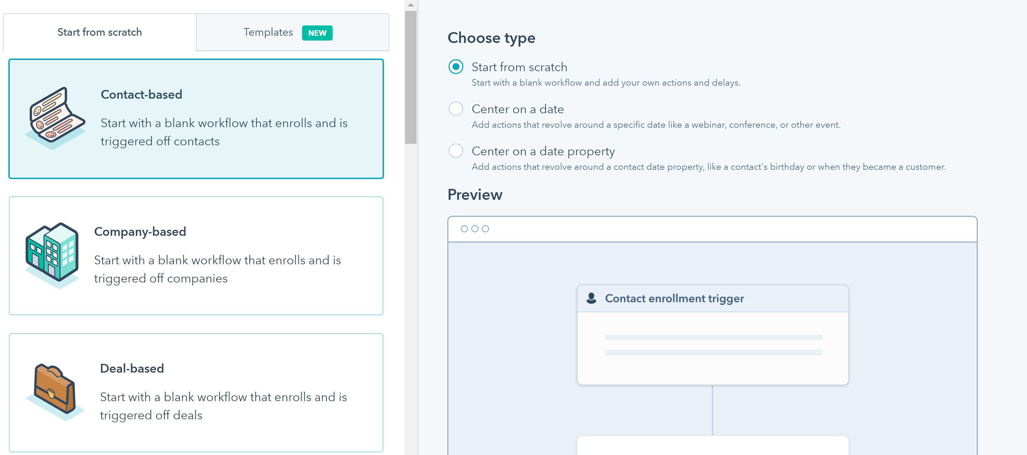This screenshot has width=1027, height=455.
Task: Click the Center on a date property label
Action: (543, 151)
